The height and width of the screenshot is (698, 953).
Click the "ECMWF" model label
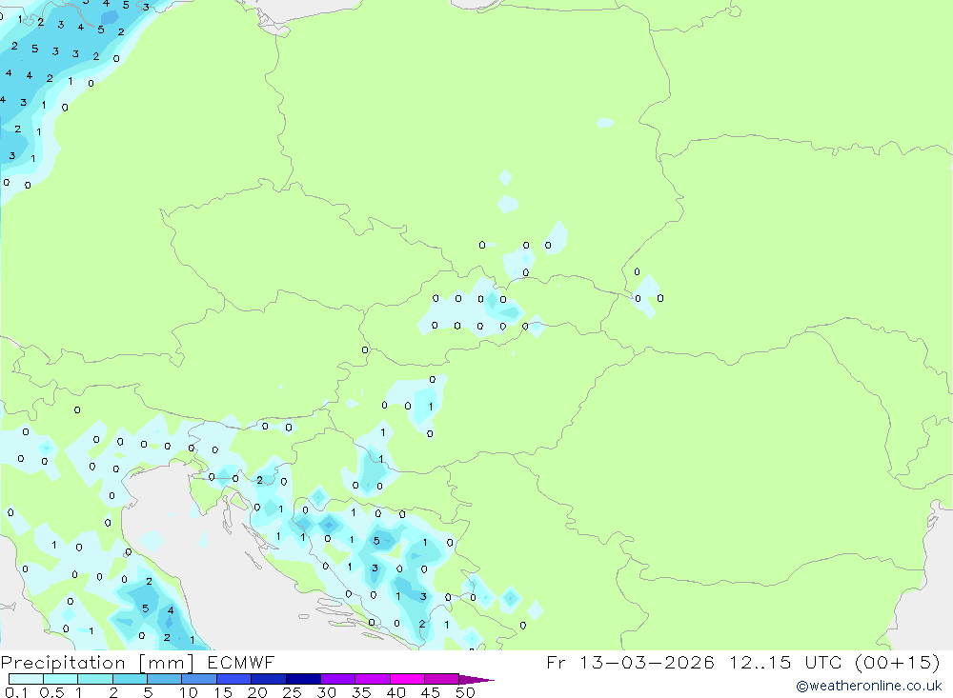click(241, 662)
